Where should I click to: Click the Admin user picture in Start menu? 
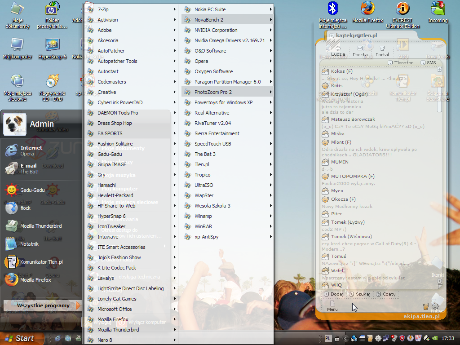click(15, 124)
